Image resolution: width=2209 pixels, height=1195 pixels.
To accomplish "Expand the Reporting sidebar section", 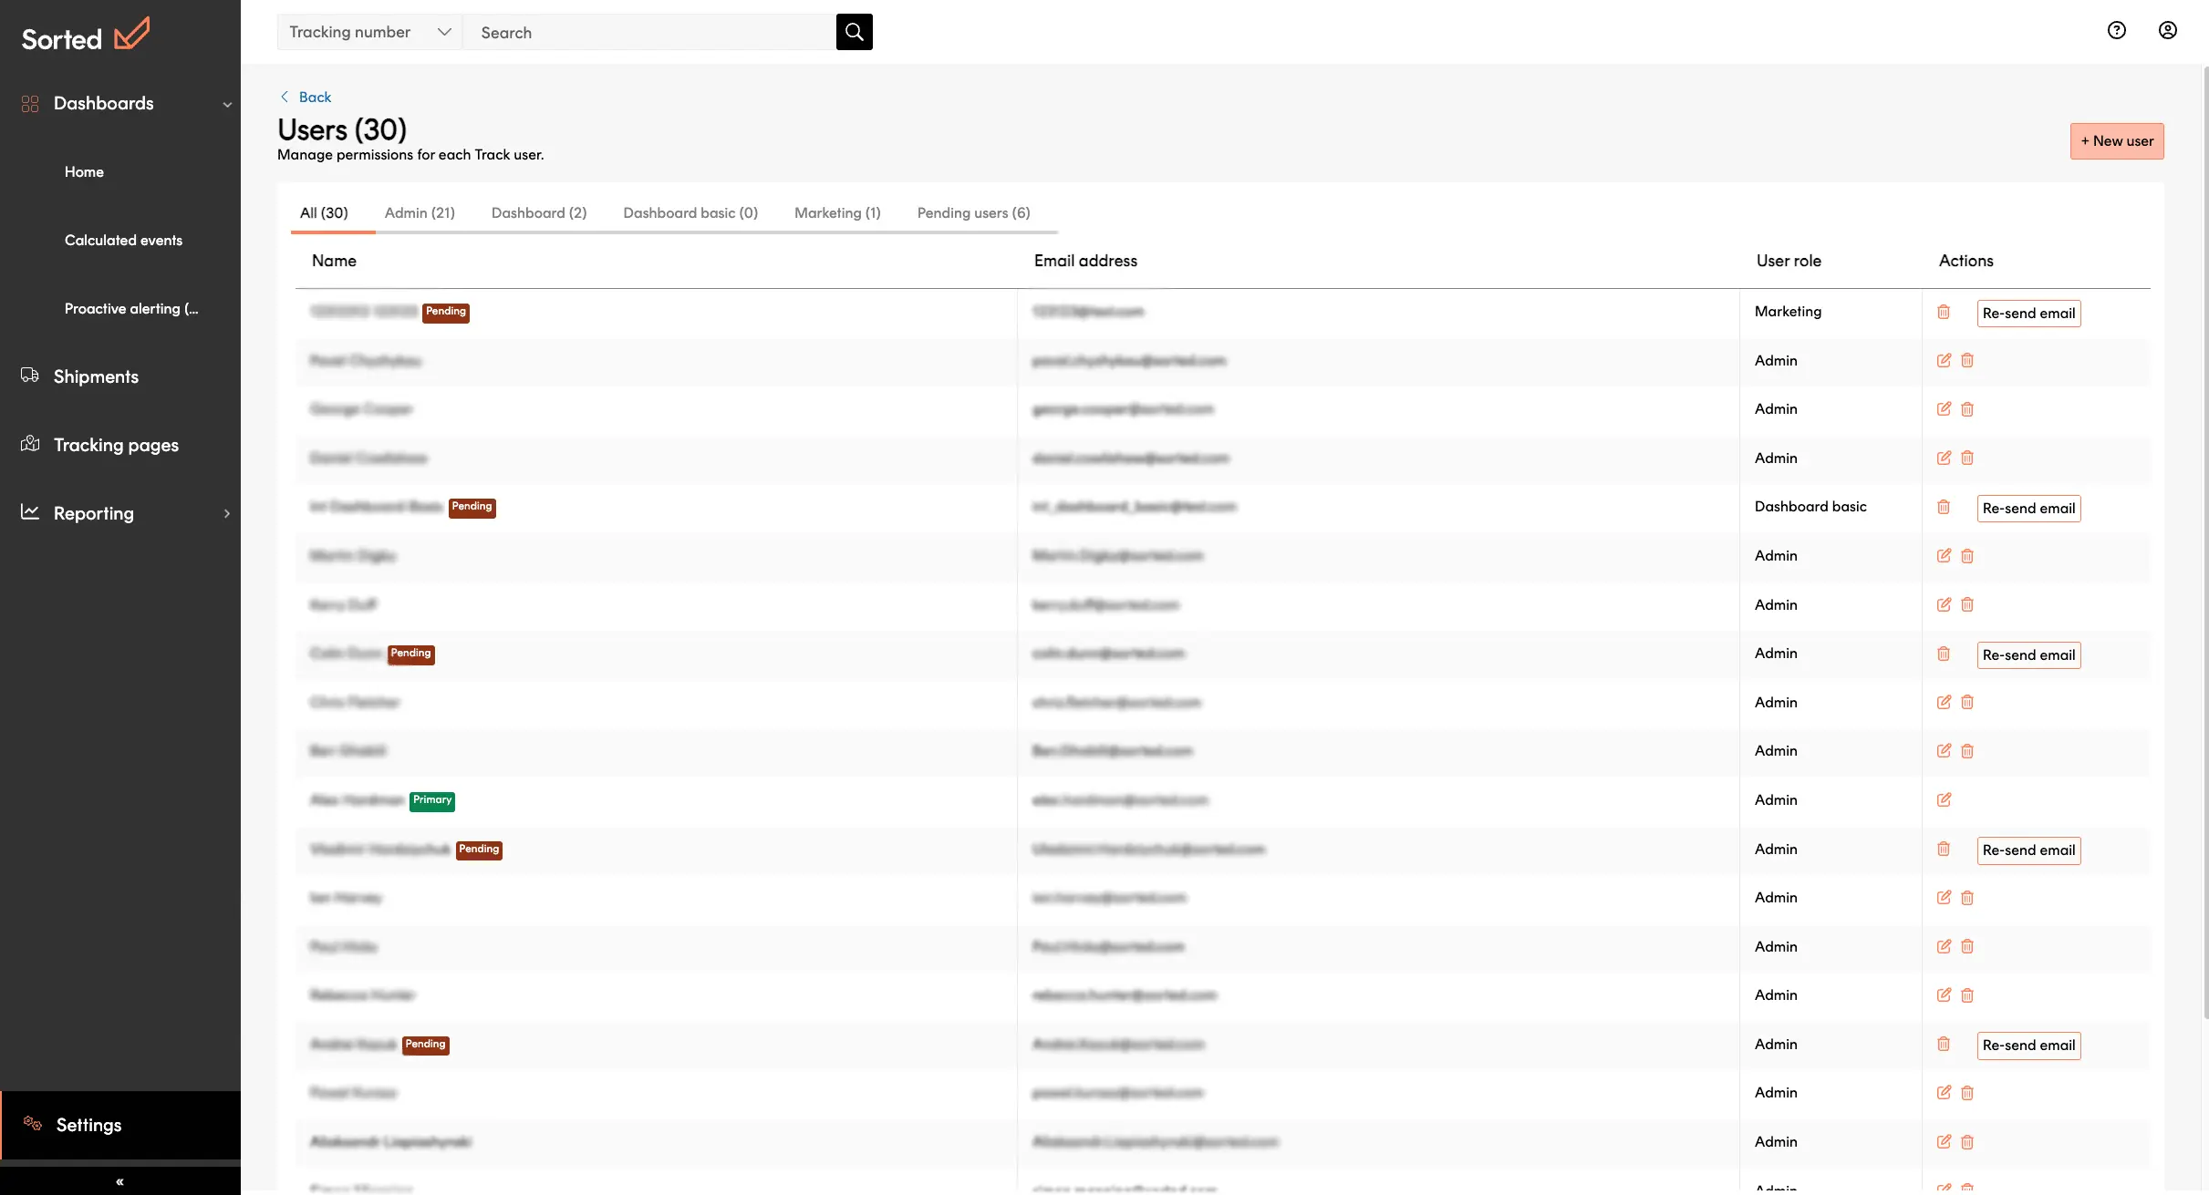I will 226,513.
